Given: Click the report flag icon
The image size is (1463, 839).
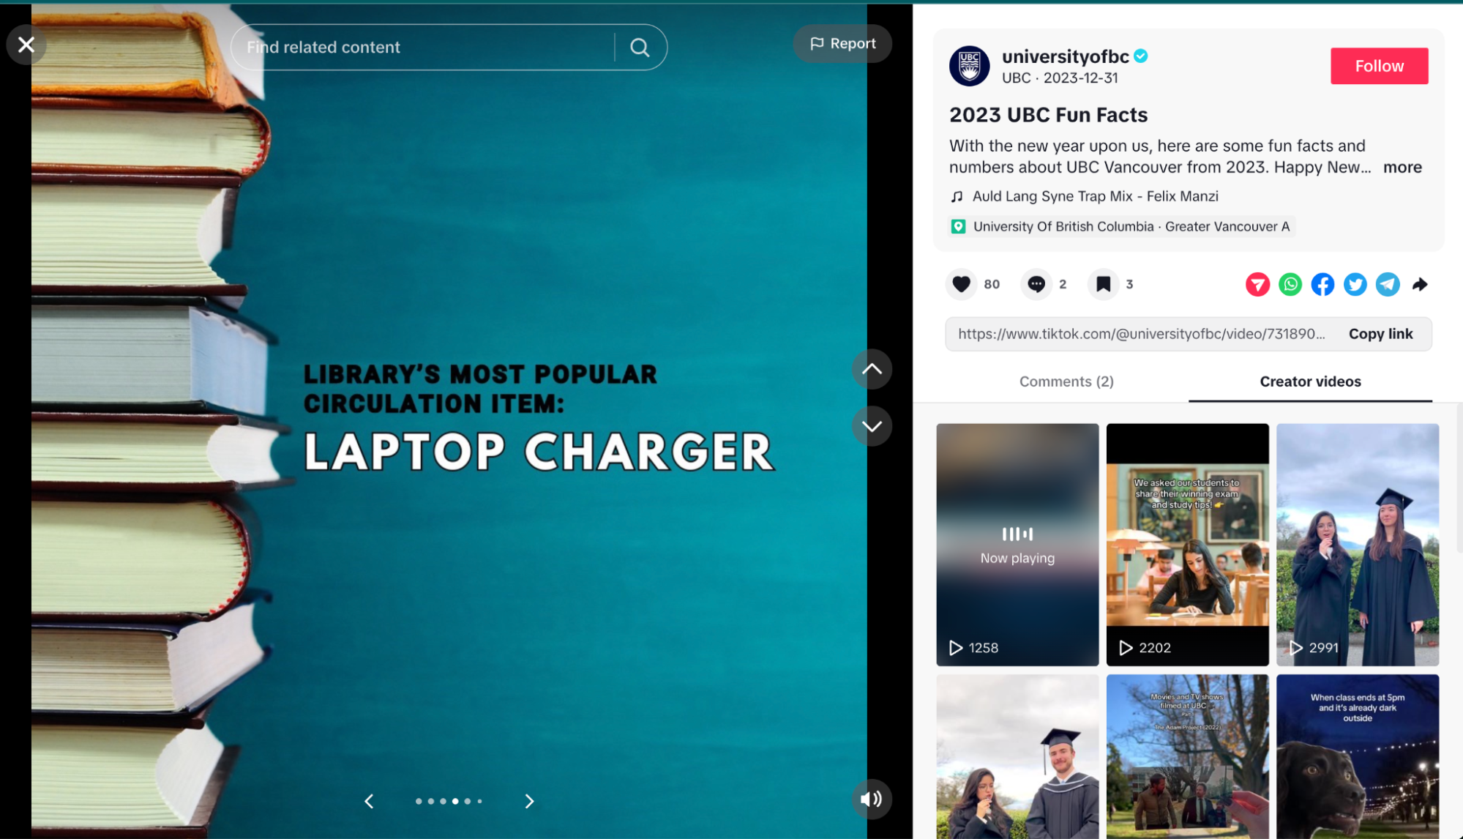Looking at the screenshot, I should tap(816, 43).
